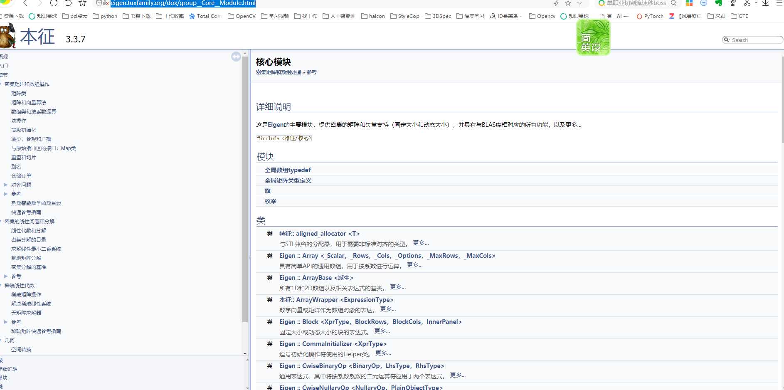Image resolution: width=784 pixels, height=390 pixels.
Task: Click the site security shield icon
Action: tap(100, 3)
